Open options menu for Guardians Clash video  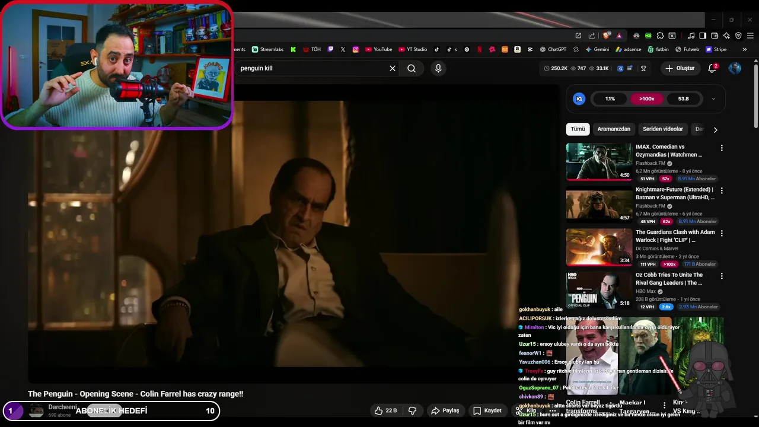coord(722,233)
